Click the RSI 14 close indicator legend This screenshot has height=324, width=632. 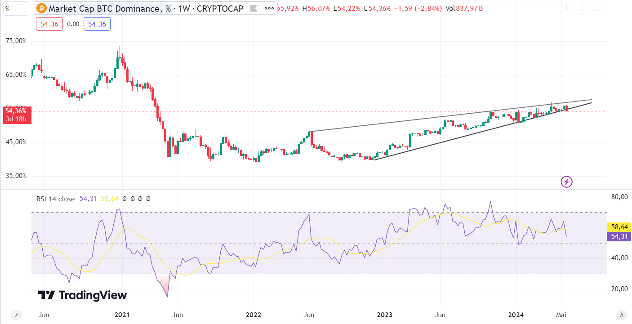55,199
